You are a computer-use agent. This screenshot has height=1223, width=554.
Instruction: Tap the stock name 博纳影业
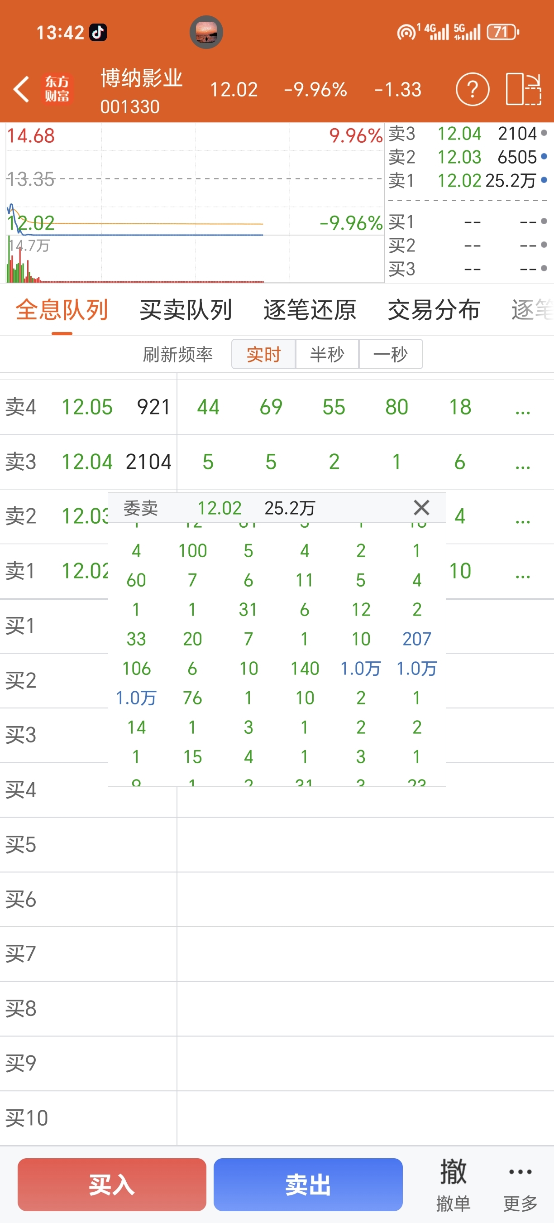[141, 78]
